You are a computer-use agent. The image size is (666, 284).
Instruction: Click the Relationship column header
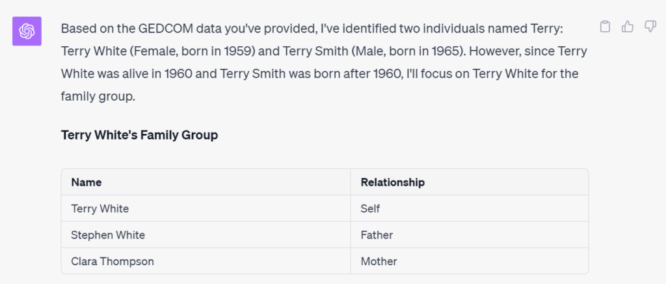point(470,182)
